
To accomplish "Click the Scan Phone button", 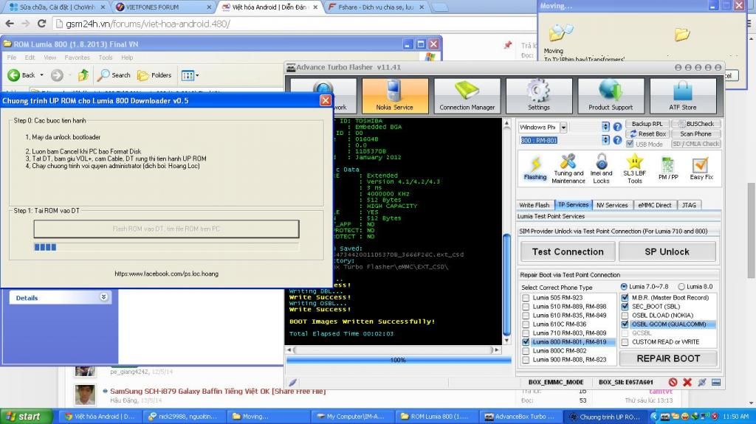I will tap(695, 134).
